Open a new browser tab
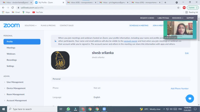200x112 pixels. coord(165,2)
